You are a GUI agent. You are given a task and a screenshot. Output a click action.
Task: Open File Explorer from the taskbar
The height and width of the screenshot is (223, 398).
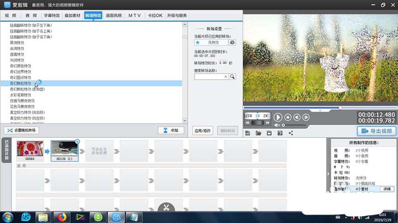(x=43, y=217)
